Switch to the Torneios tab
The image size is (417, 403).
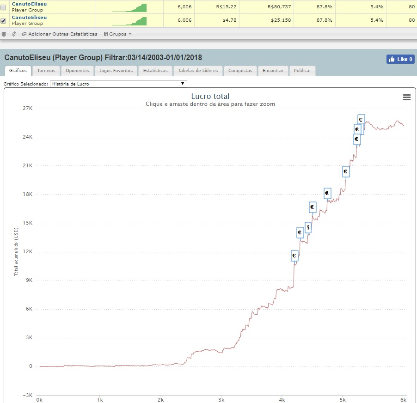(46, 71)
